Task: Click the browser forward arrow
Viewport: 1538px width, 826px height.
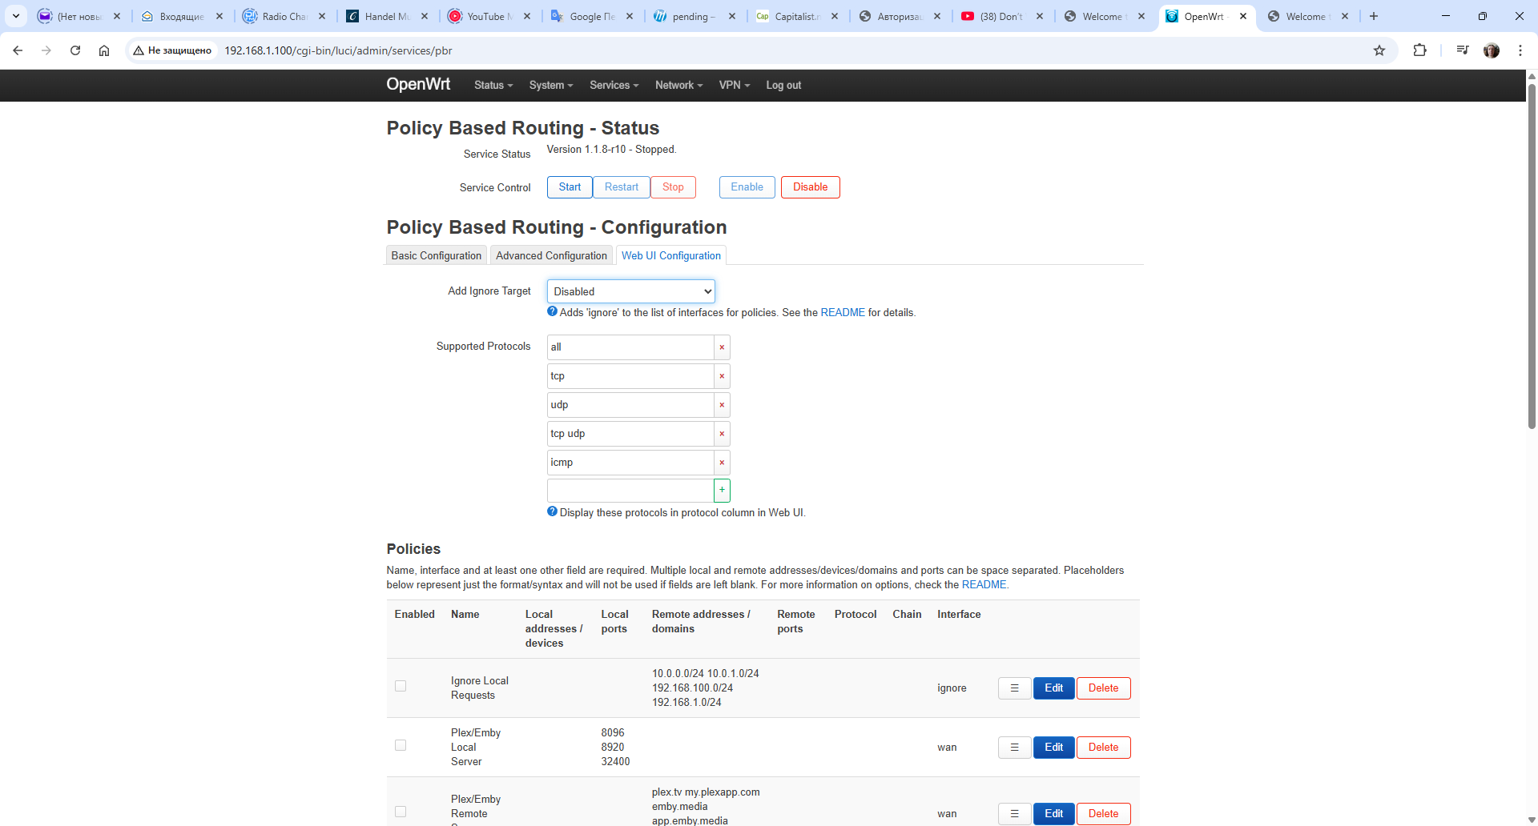Action: (46, 50)
